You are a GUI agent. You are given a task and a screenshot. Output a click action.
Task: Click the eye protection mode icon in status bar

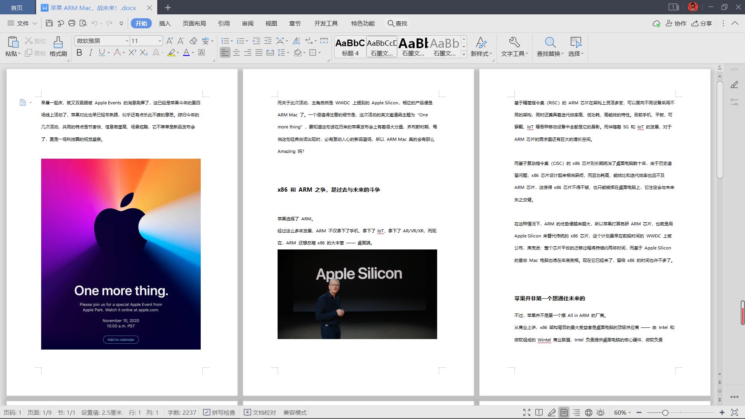pos(601,412)
